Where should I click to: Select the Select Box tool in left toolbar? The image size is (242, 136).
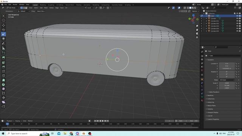3,16
